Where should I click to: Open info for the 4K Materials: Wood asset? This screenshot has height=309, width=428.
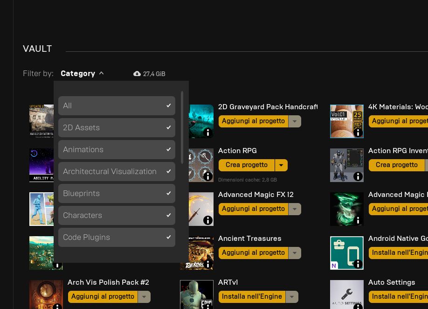[358, 133]
